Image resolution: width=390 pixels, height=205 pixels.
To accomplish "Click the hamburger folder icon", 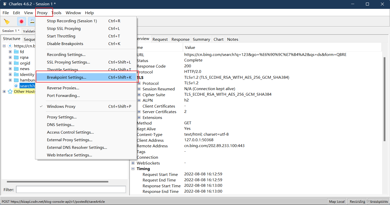I will pyautogui.click(x=16, y=80).
